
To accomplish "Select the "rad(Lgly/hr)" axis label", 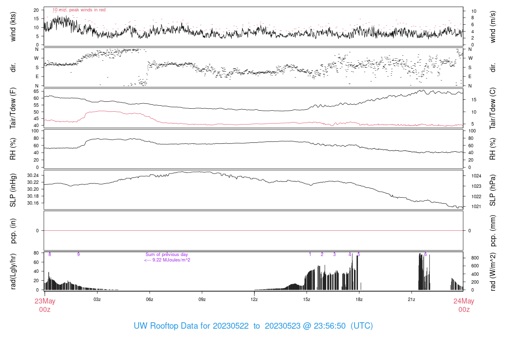I will pyautogui.click(x=13, y=271).
